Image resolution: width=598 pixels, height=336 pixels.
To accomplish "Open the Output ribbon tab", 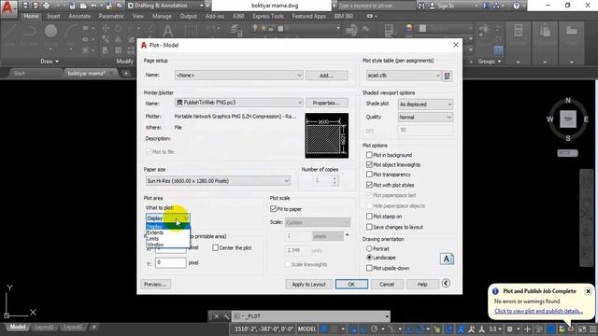I will coord(189,17).
